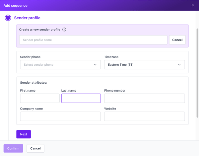199x156 pixels.
Task: Select the Sender profile step circle
Action: pyautogui.click(x=8, y=18)
